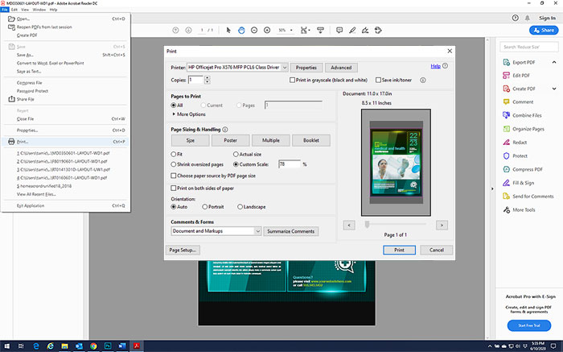The height and width of the screenshot is (352, 563).
Task: Go to next page arrow icon
Action: [x=188, y=30]
